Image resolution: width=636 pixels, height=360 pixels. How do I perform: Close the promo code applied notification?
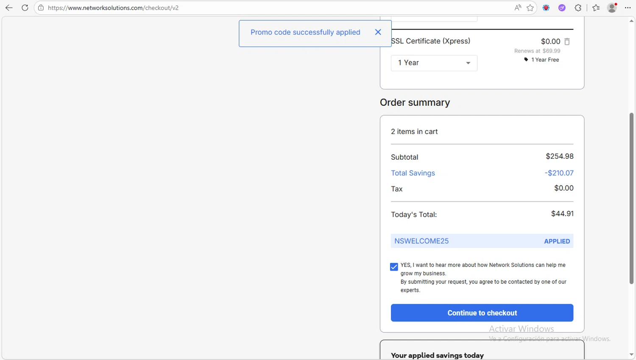(378, 32)
